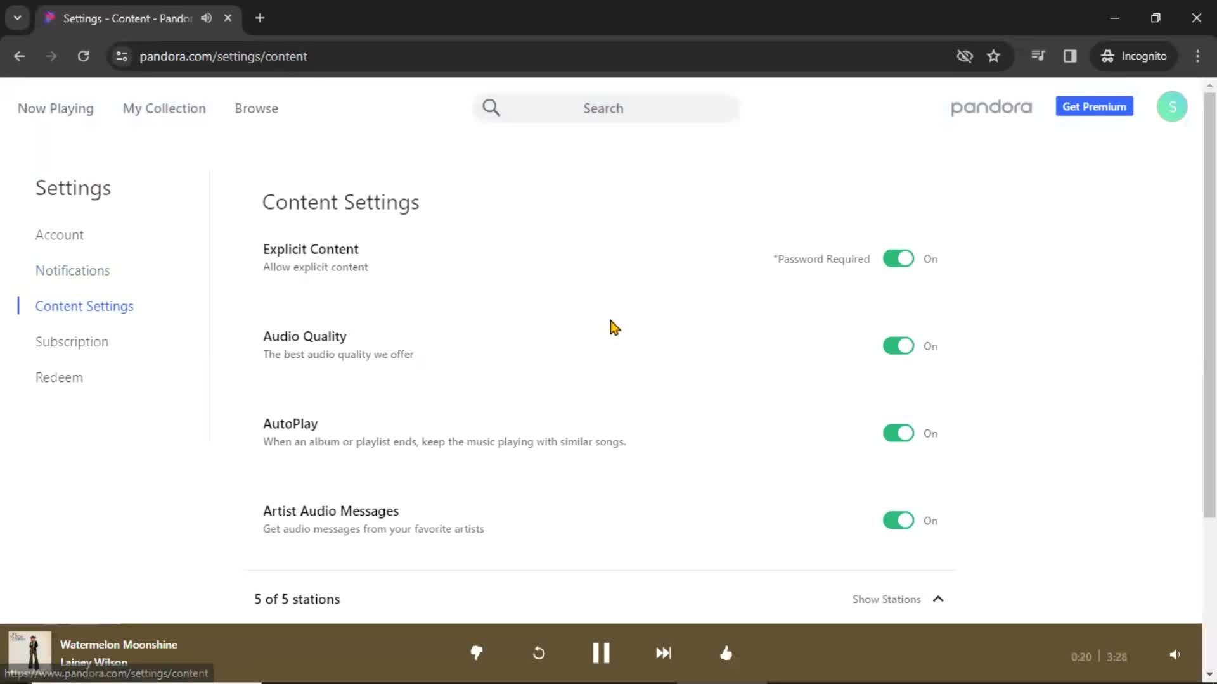The width and height of the screenshot is (1217, 684).
Task: Click the '*Password Required' note
Action: click(x=821, y=259)
